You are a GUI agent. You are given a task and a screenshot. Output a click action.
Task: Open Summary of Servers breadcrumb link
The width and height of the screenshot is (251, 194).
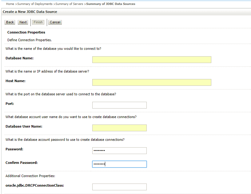(x=70, y=4)
